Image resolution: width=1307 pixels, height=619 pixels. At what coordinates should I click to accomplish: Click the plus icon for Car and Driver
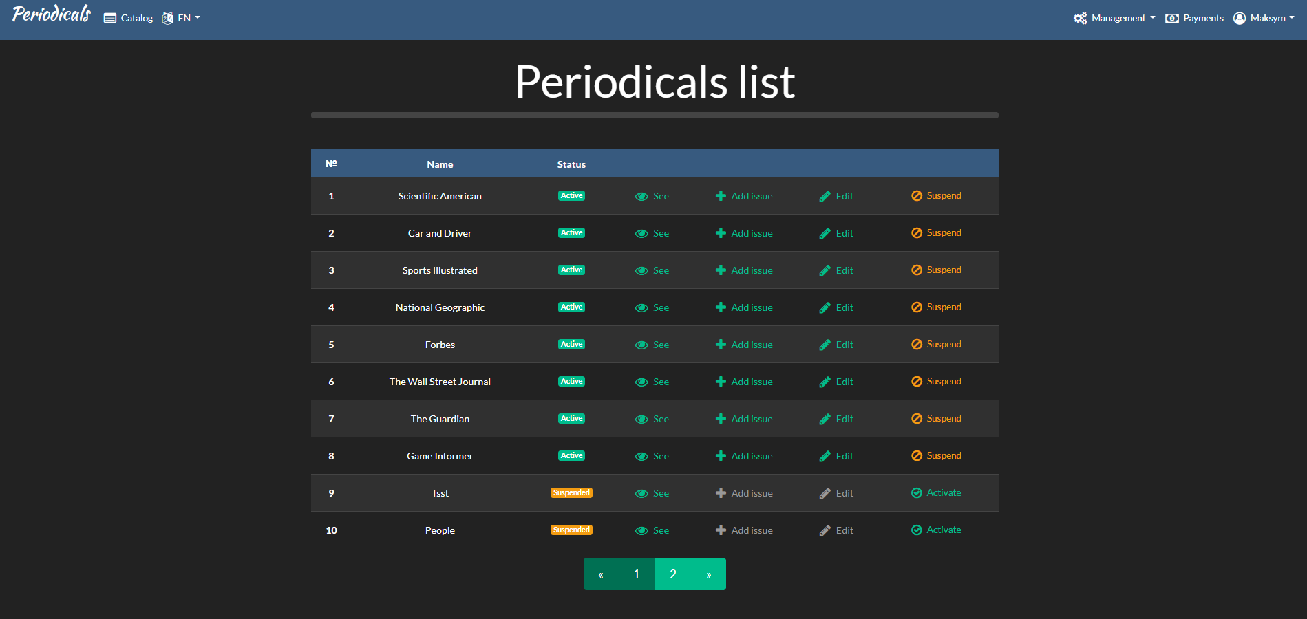click(x=721, y=233)
